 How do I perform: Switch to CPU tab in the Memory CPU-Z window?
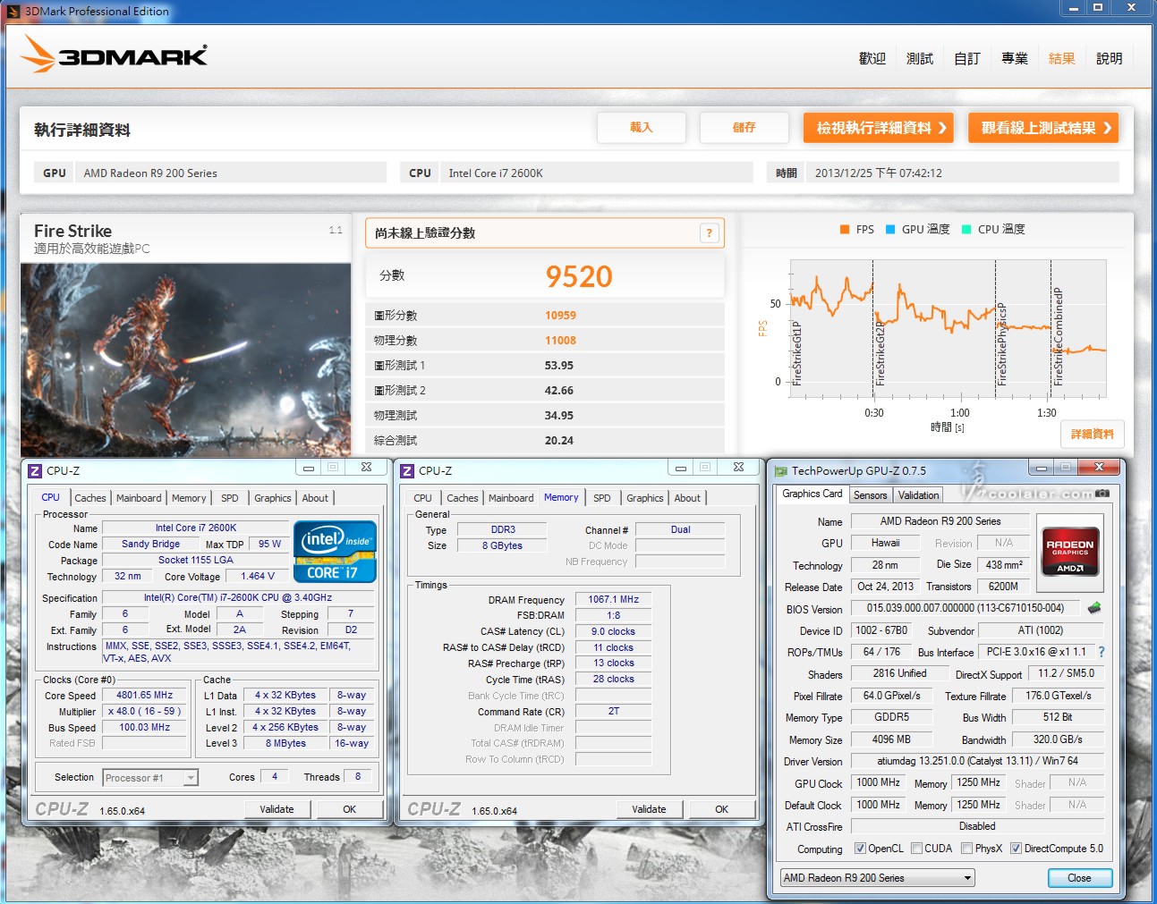(x=422, y=498)
